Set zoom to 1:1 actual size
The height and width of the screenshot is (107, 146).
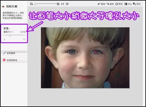tap(62, 4)
